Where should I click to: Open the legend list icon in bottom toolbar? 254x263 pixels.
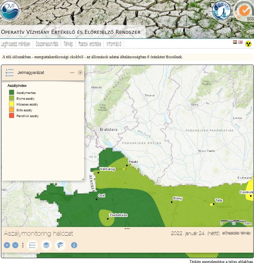click(32, 245)
